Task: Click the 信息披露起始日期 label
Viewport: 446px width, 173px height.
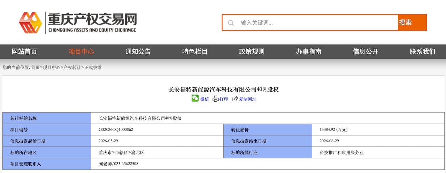Action: point(28,141)
